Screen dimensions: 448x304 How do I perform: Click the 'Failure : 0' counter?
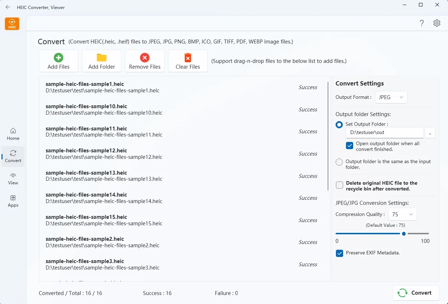(x=226, y=293)
